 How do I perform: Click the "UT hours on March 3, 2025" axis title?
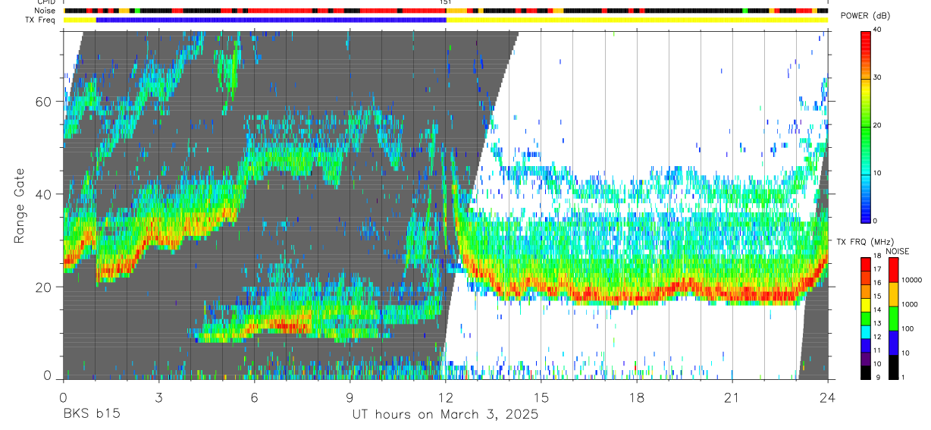click(445, 415)
